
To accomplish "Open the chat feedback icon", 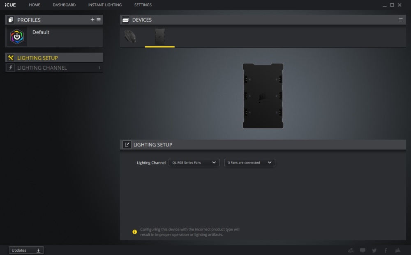I will (363, 250).
